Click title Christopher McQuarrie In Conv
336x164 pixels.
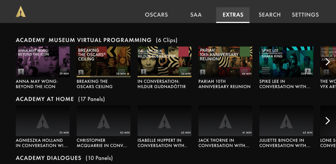point(102,143)
